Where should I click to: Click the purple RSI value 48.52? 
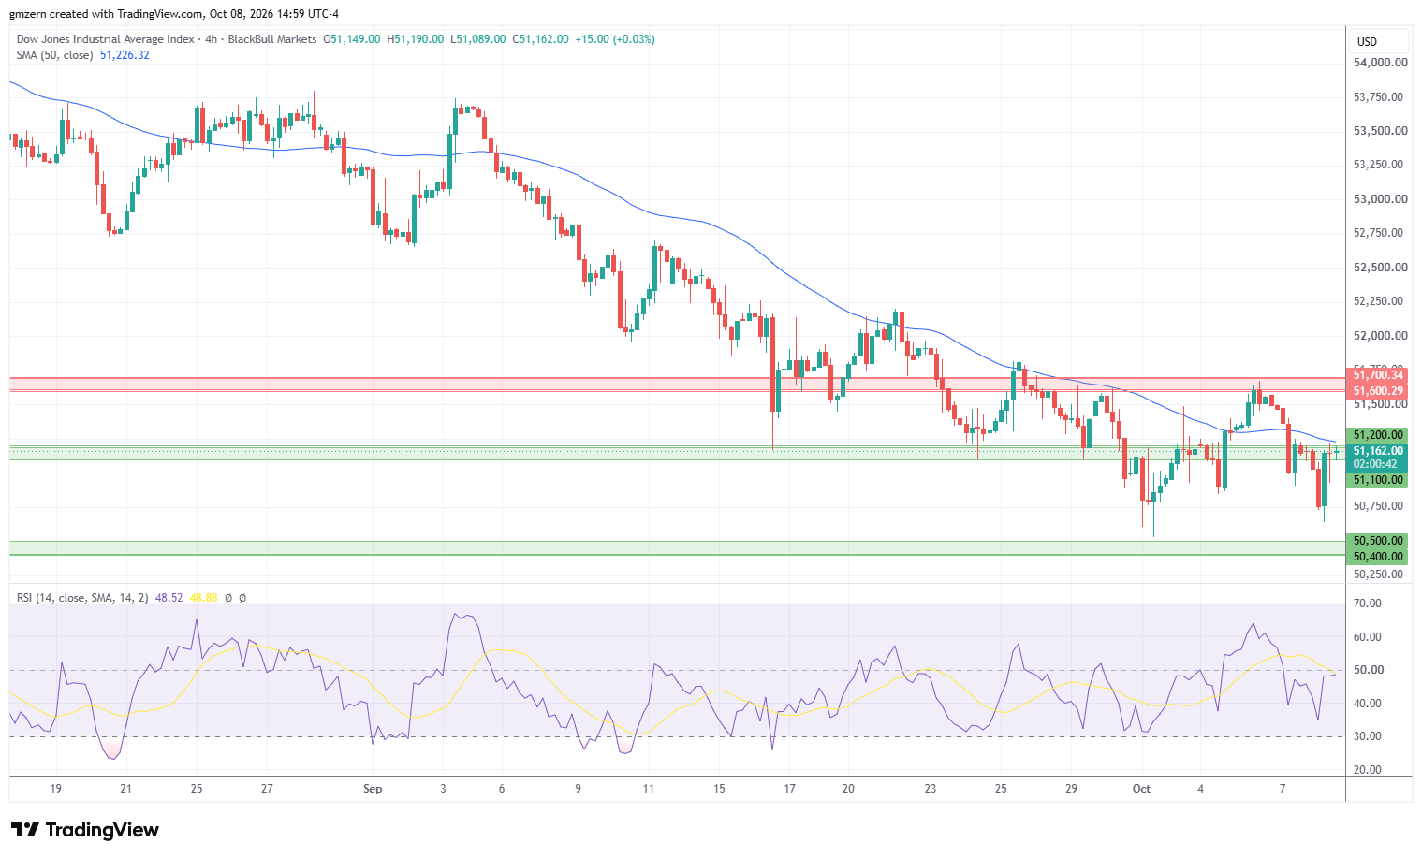(169, 597)
